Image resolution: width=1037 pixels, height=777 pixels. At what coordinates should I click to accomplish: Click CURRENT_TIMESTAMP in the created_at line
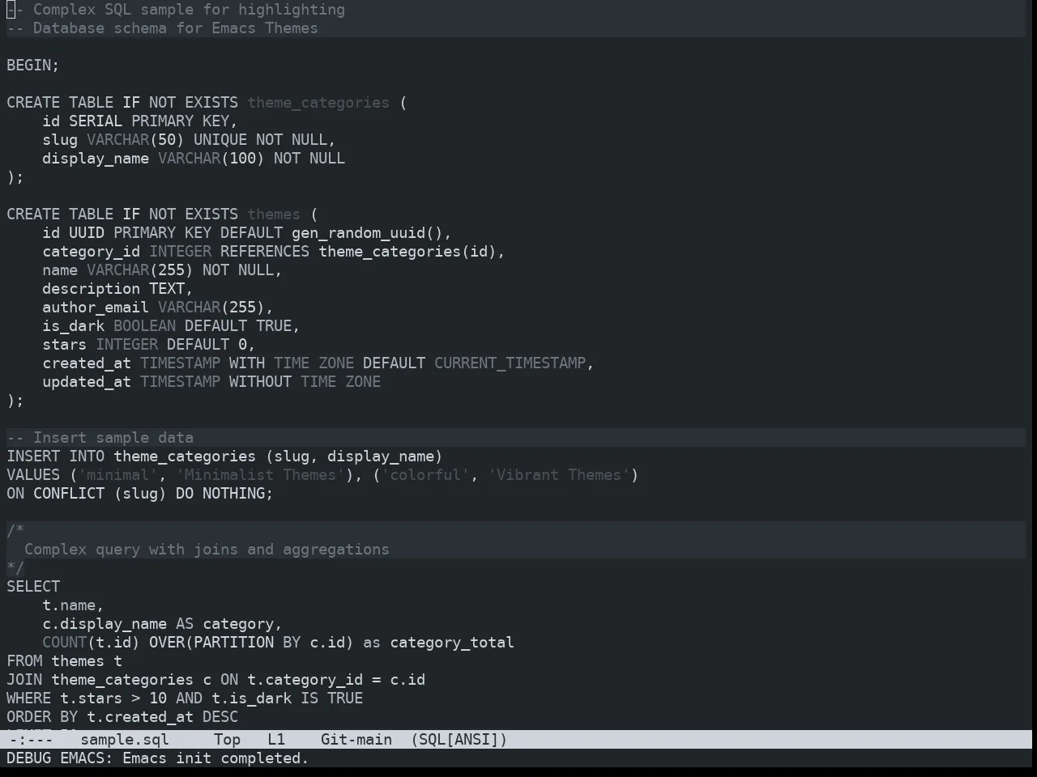pyautogui.click(x=510, y=363)
